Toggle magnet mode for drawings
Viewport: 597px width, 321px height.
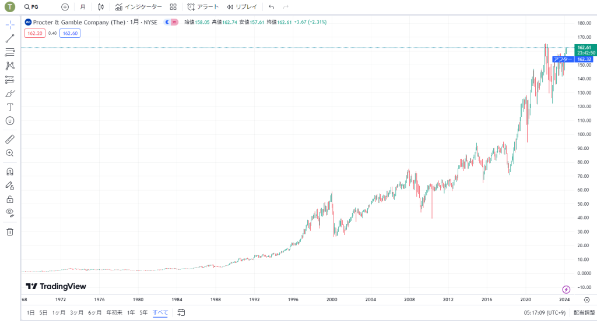pyautogui.click(x=10, y=172)
